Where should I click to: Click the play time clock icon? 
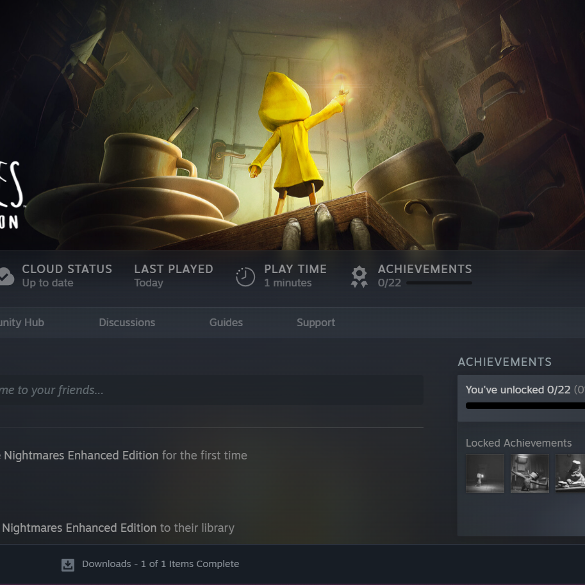[x=245, y=277]
